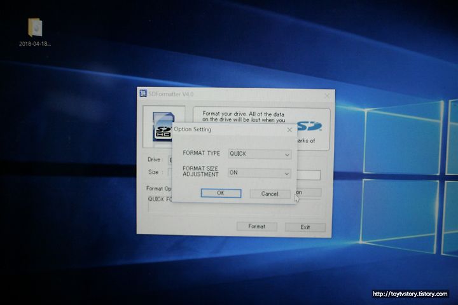Open the FORMAT TYPE dropdown showing QUICK
This screenshot has width=458, height=305.
(x=260, y=154)
